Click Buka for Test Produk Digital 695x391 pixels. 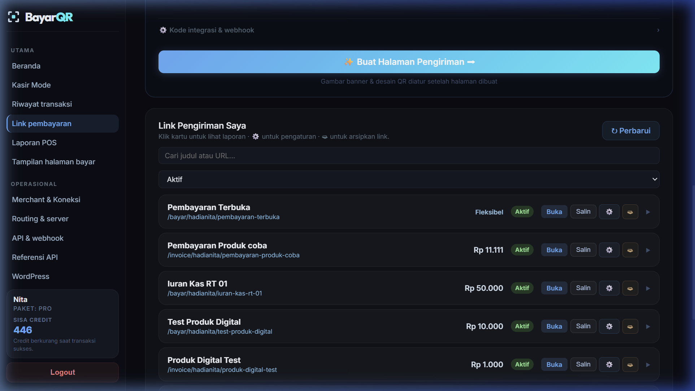pos(554,326)
